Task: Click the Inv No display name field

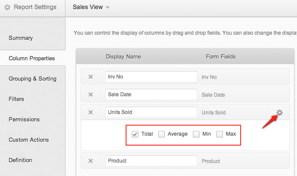Action: (x=151, y=77)
